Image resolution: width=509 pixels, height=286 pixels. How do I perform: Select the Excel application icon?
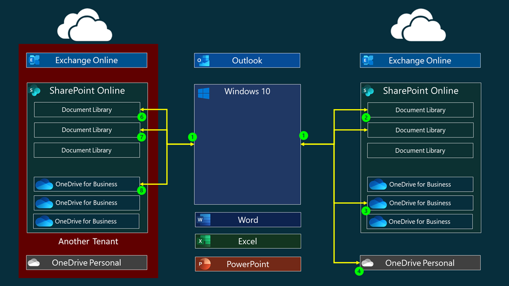pyautogui.click(x=203, y=241)
